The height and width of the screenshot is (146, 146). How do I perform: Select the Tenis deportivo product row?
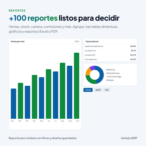point(110,59)
